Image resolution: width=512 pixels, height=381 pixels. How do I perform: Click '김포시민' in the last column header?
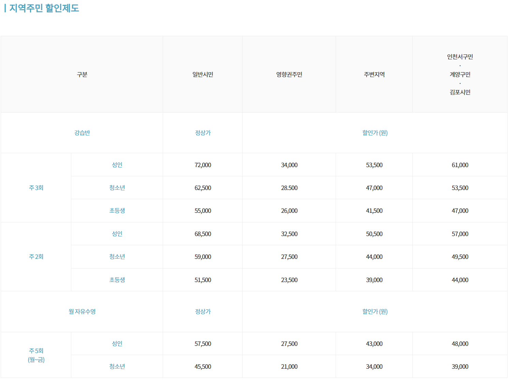tap(460, 92)
